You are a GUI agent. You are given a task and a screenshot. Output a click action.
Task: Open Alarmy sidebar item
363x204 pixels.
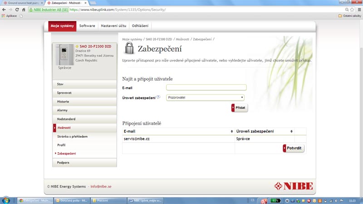click(x=85, y=110)
